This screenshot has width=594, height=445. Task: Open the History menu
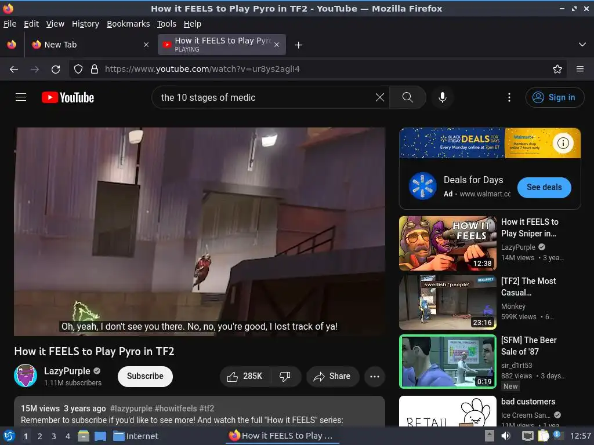pyautogui.click(x=85, y=24)
